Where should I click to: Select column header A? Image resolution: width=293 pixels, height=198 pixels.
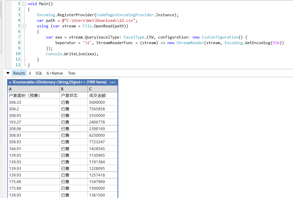coord(34,89)
